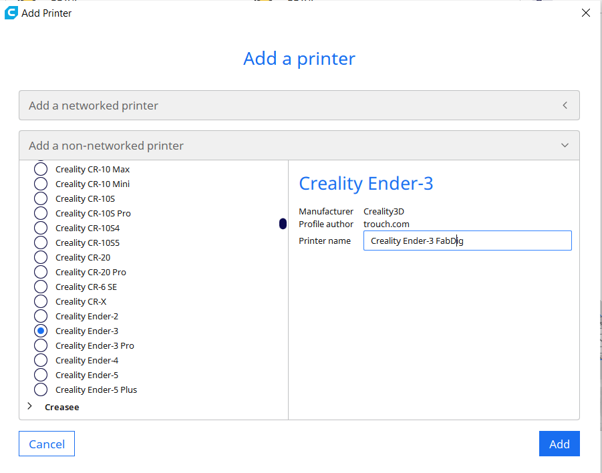Expand the Add a networked printer section
The height and width of the screenshot is (473, 602).
299,105
